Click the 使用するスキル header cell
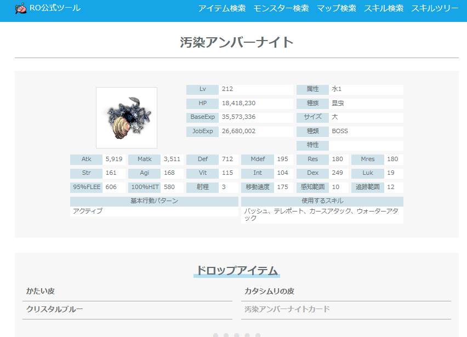Screen dimensions: 467x337 coord(322,201)
